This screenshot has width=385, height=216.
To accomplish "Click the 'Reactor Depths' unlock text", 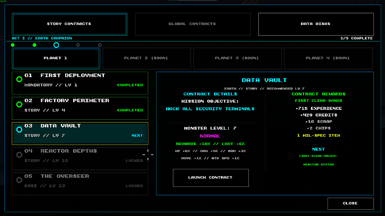I will 319,165.
